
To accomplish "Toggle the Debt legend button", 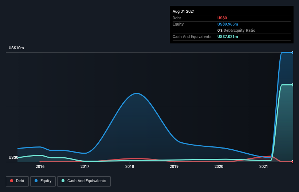I will tap(17, 181).
